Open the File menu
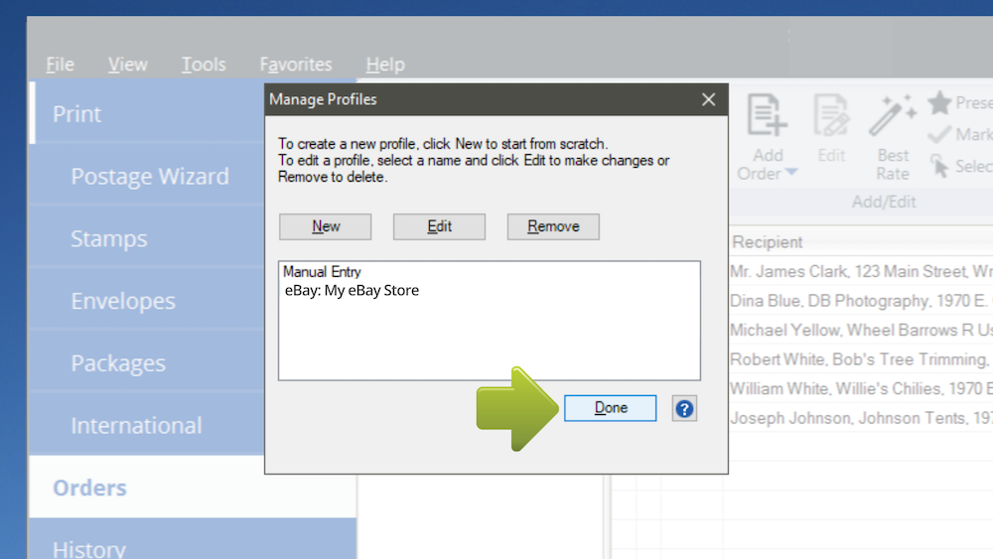 [x=60, y=65]
